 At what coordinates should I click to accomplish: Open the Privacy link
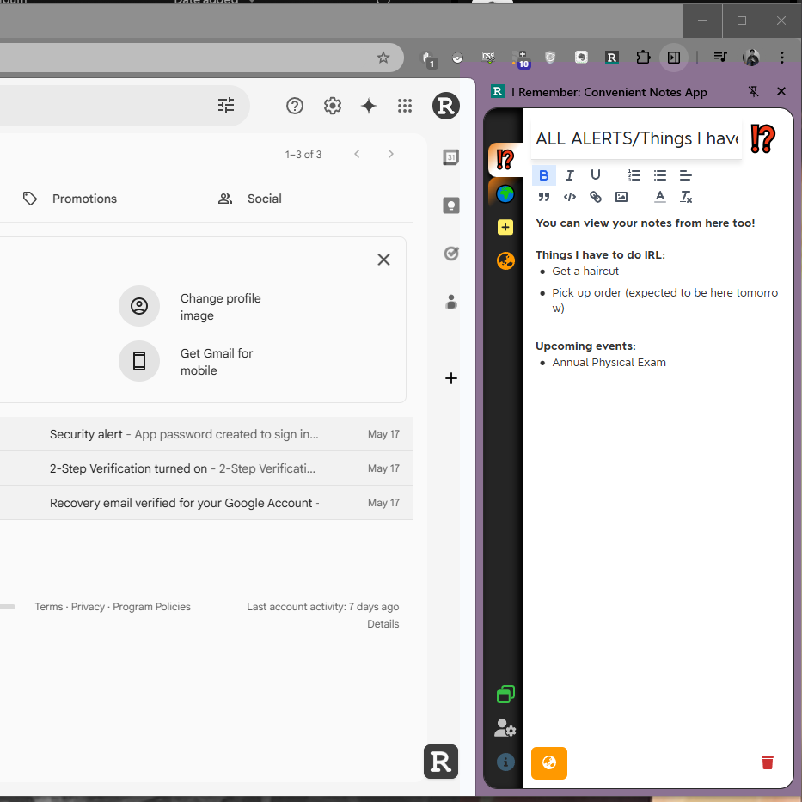tap(88, 607)
